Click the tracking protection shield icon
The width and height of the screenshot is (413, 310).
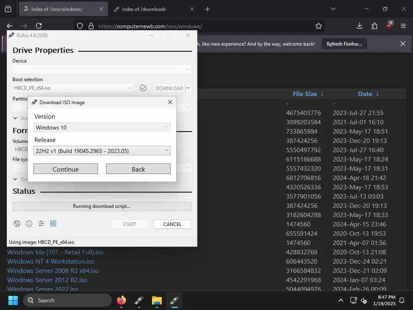80,26
